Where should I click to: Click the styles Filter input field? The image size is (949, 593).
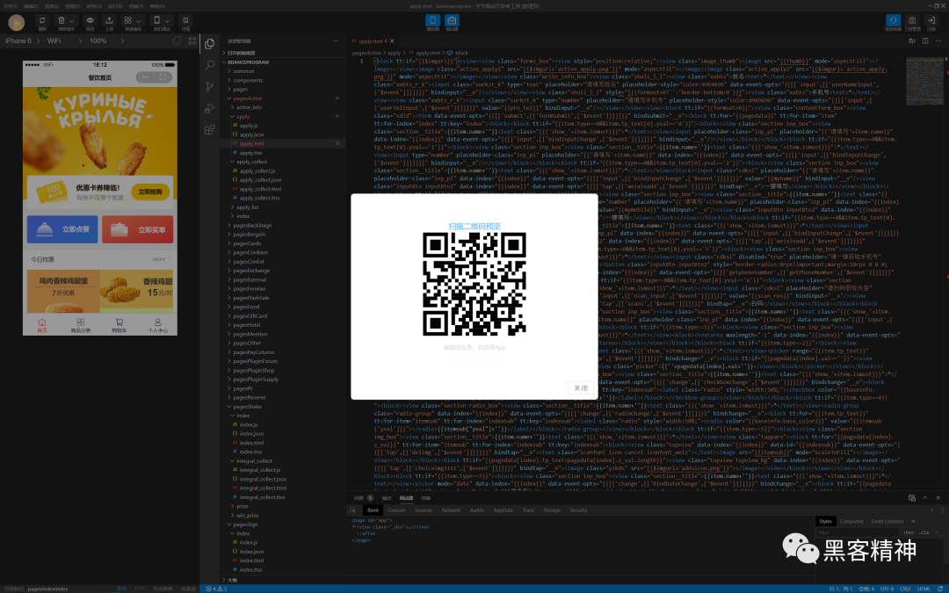[x=857, y=532]
